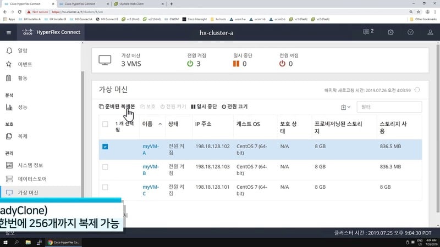Sort by 이름 column arrow
Image resolution: width=440 pixels, height=247 pixels.
click(x=160, y=124)
